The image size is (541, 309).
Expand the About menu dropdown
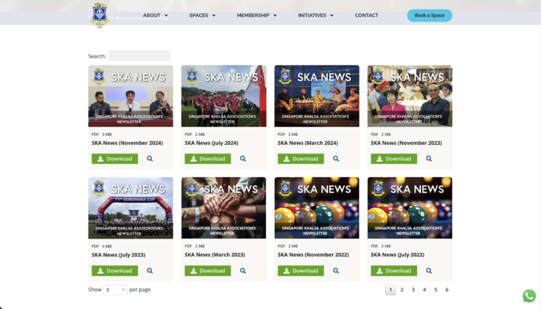coord(155,15)
